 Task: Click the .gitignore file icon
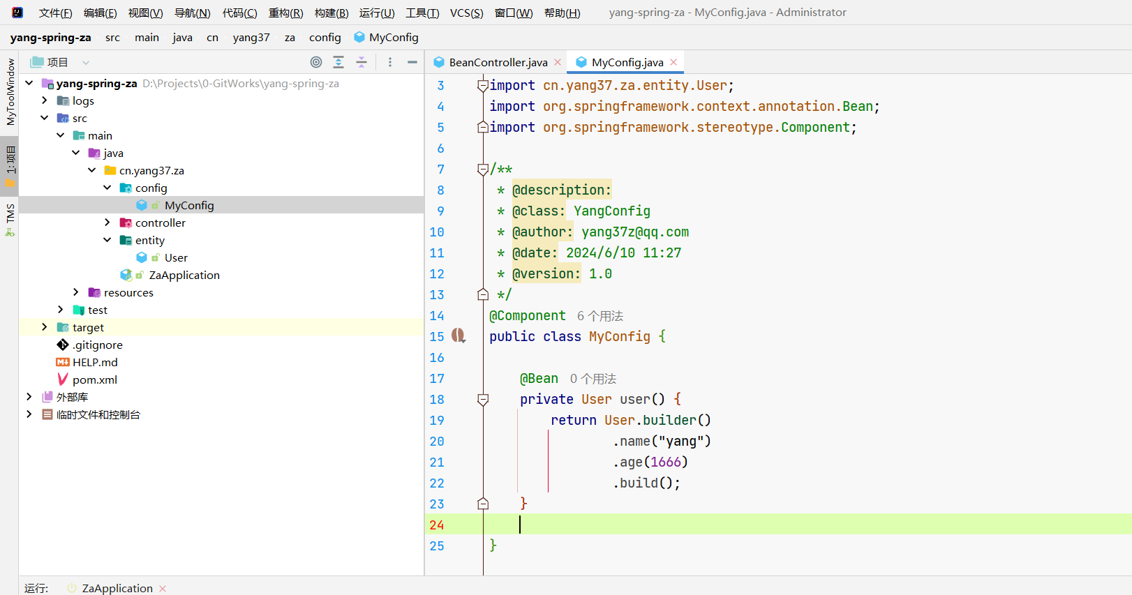(63, 345)
